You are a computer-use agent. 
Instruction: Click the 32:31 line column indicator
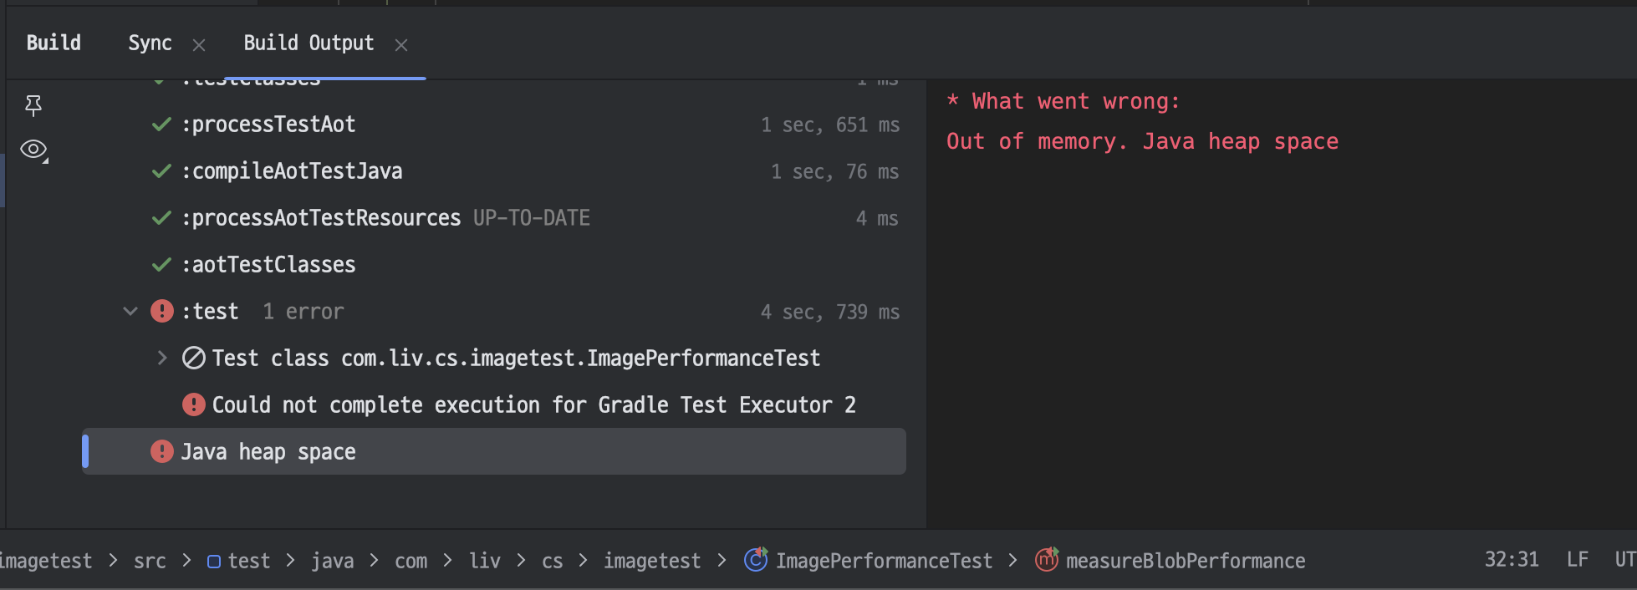click(x=1511, y=559)
